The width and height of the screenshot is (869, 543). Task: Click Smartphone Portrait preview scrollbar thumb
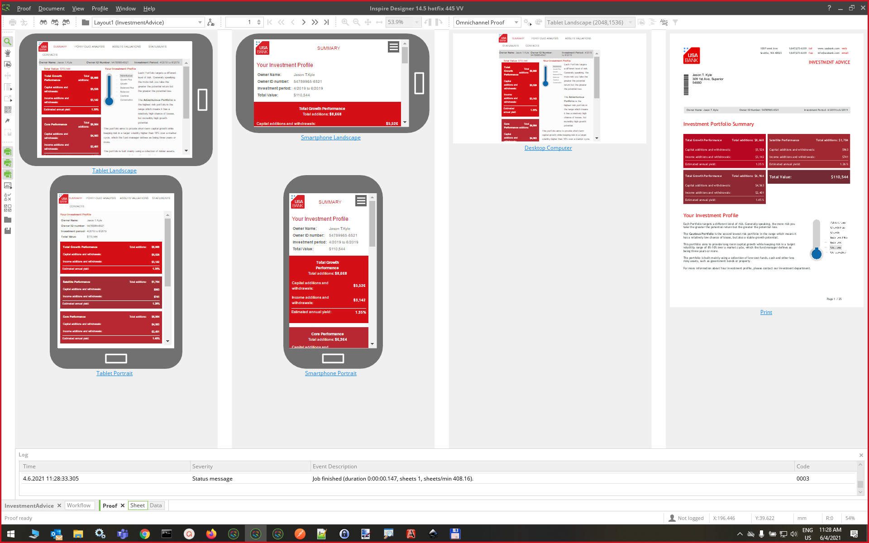pyautogui.click(x=372, y=224)
